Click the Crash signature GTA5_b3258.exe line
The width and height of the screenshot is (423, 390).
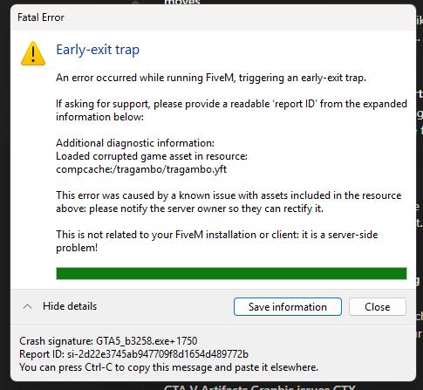pos(108,341)
